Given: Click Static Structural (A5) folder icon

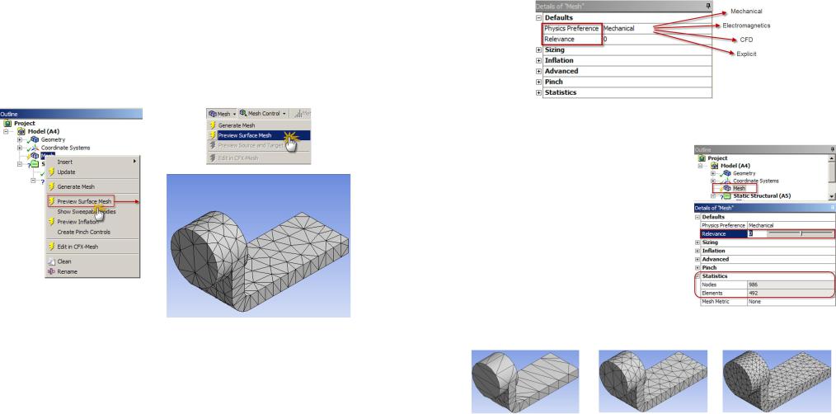Looking at the screenshot, I should tap(728, 196).
